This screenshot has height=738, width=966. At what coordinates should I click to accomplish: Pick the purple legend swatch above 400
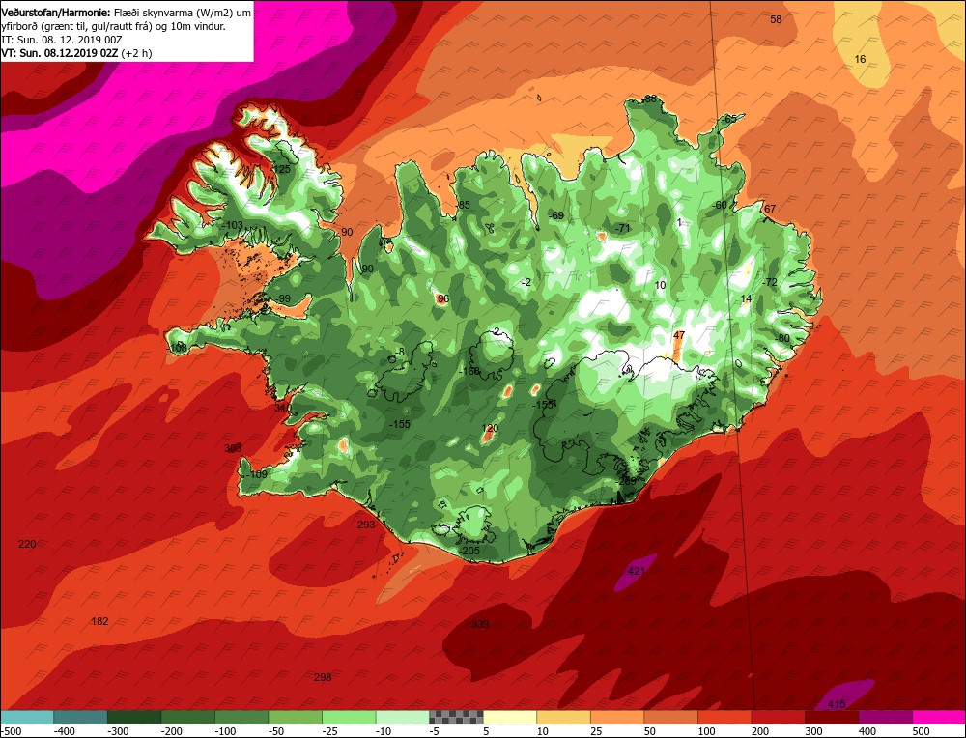pos(885,717)
